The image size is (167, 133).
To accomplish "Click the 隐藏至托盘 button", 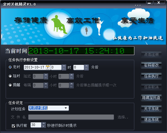I will (x=151, y=98).
